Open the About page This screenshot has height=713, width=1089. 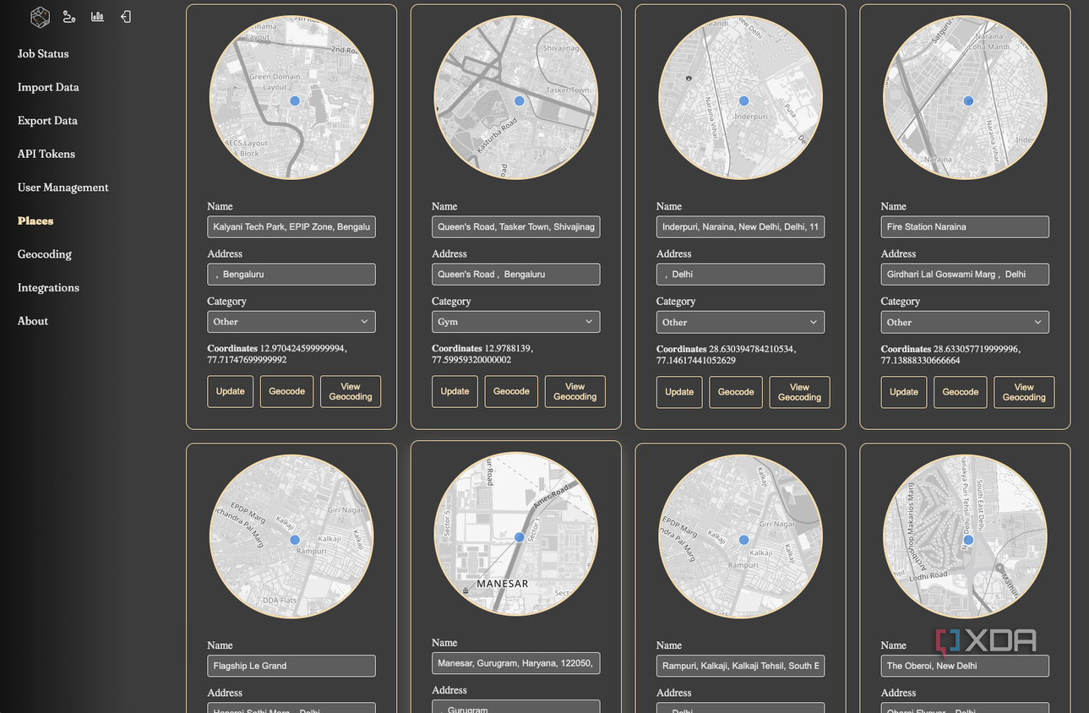click(x=33, y=321)
